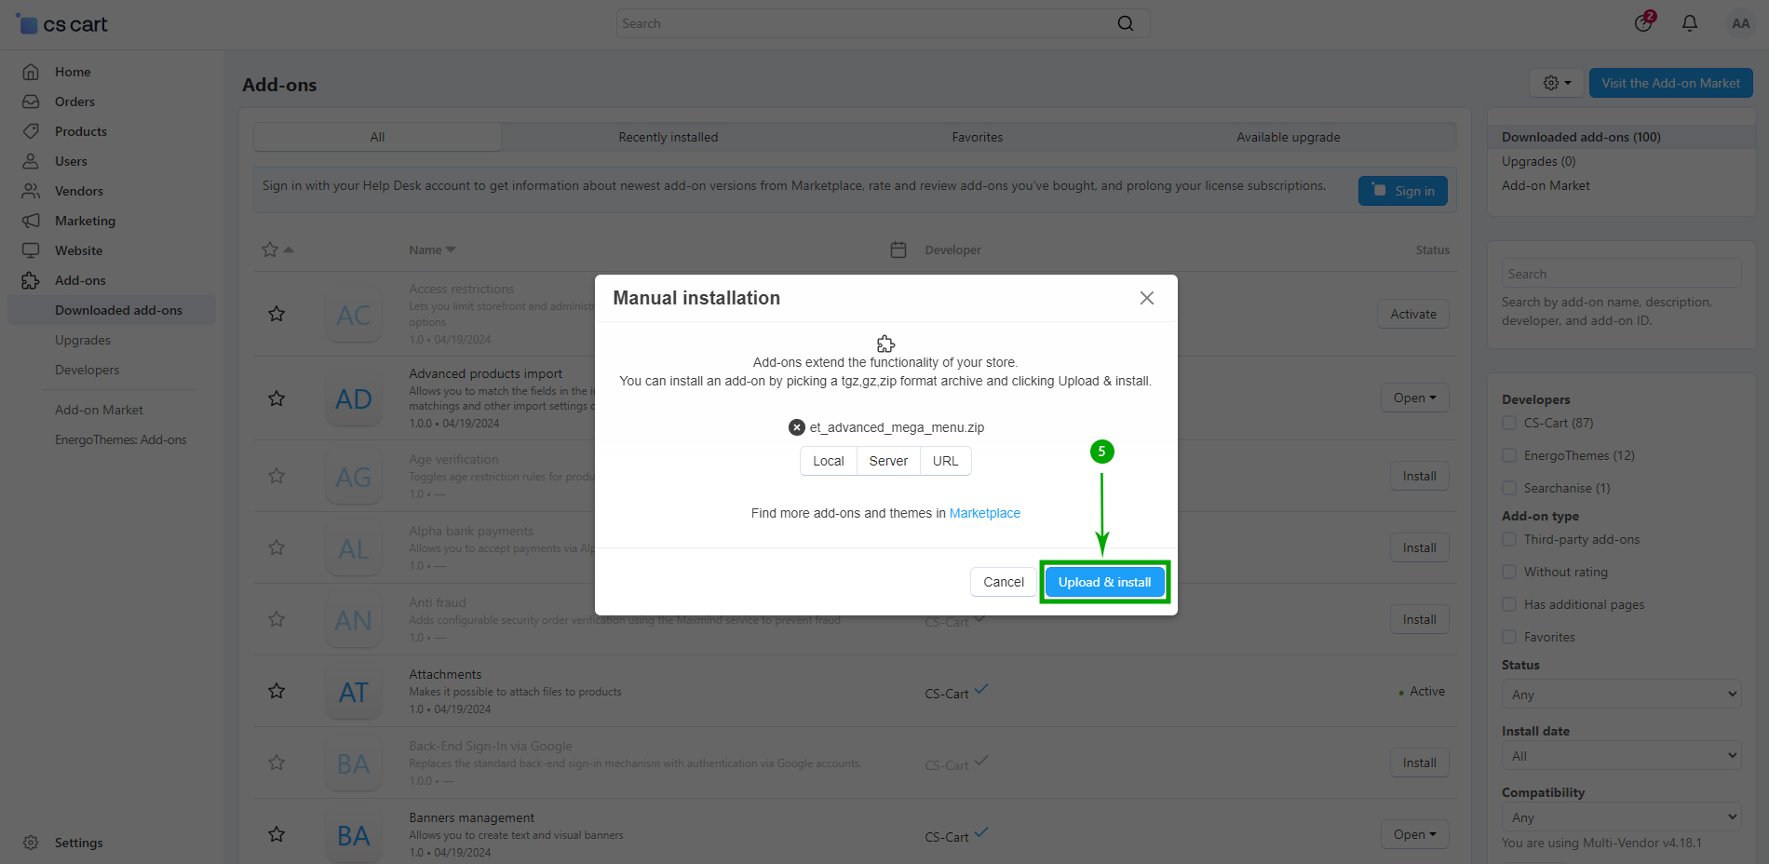Click the search magnifier icon in top bar

pyautogui.click(x=1126, y=23)
